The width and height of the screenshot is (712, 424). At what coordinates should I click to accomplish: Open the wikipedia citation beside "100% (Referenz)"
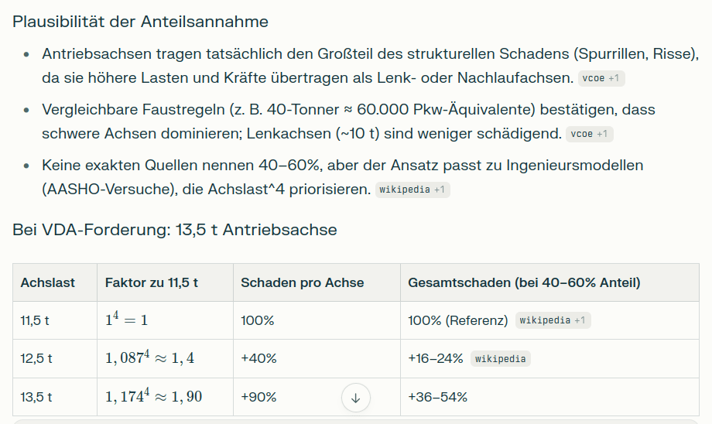click(x=553, y=320)
